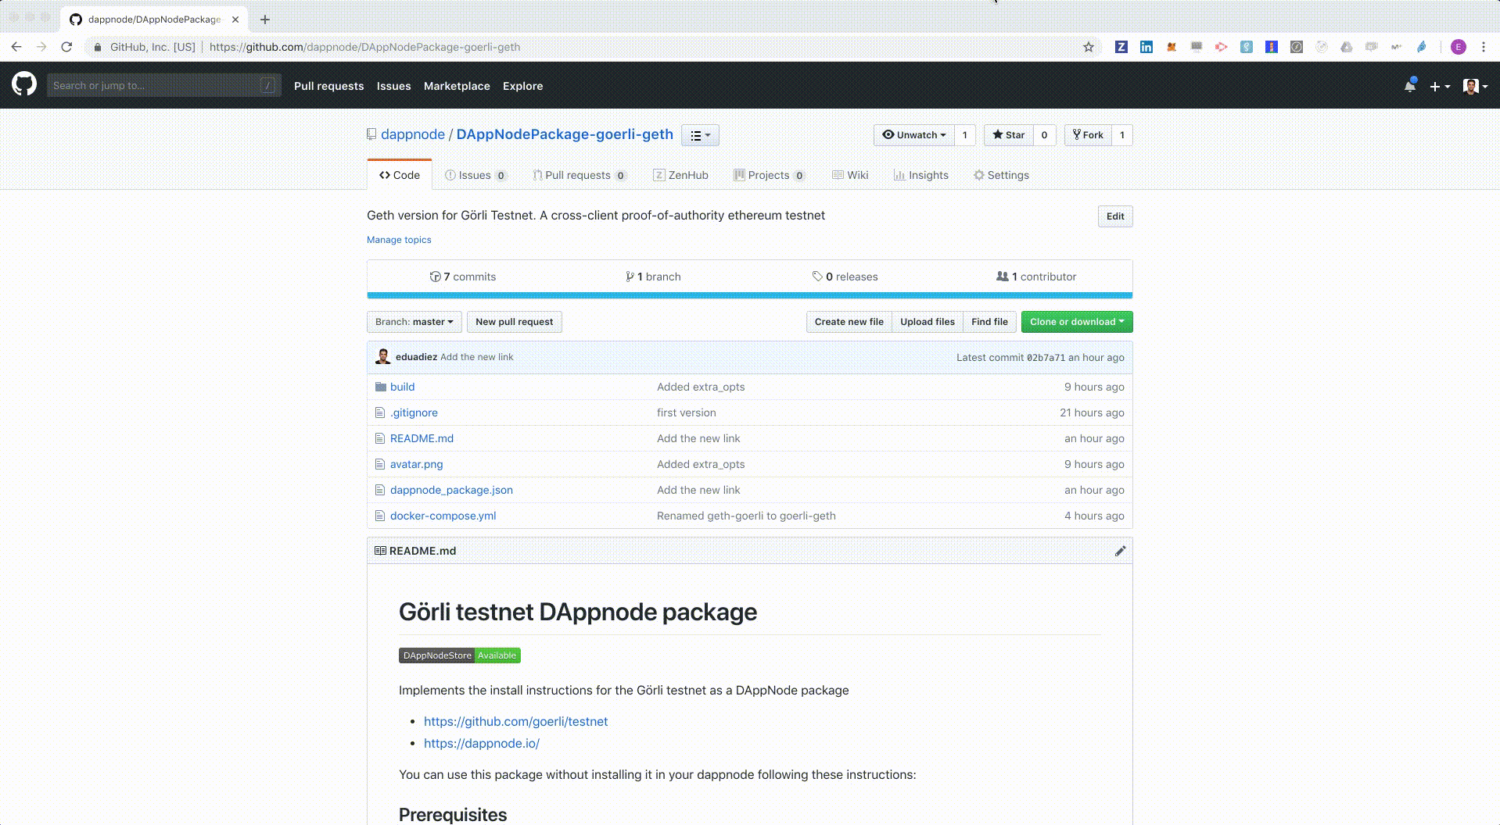
Task: Click Find file button
Action: click(989, 322)
